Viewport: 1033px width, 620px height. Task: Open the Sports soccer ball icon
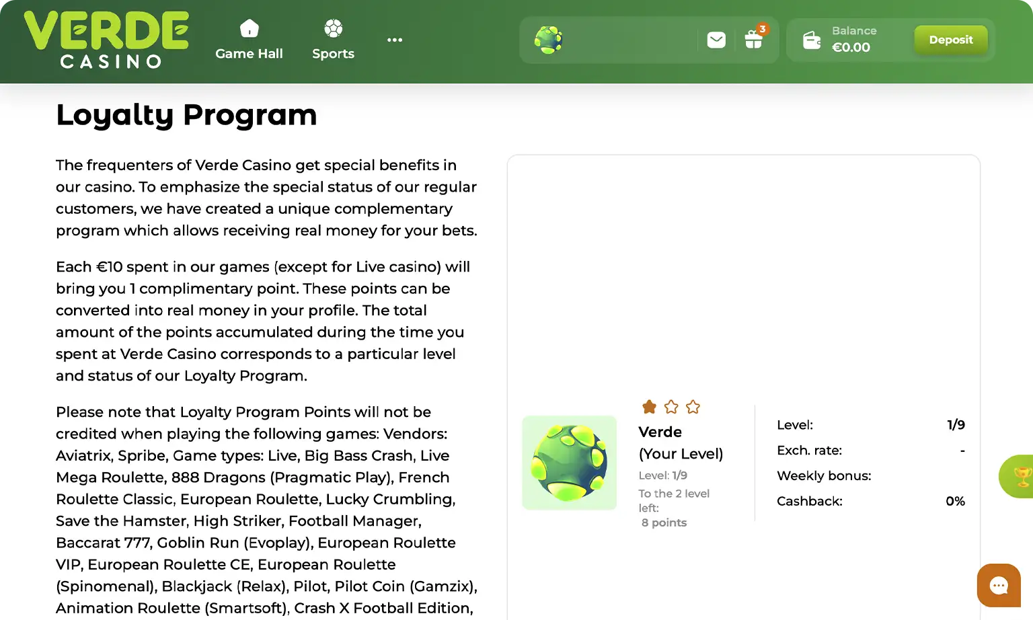(333, 28)
